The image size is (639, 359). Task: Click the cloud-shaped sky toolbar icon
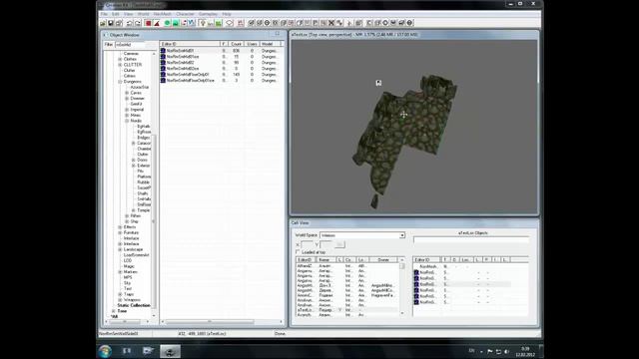[x=230, y=23]
